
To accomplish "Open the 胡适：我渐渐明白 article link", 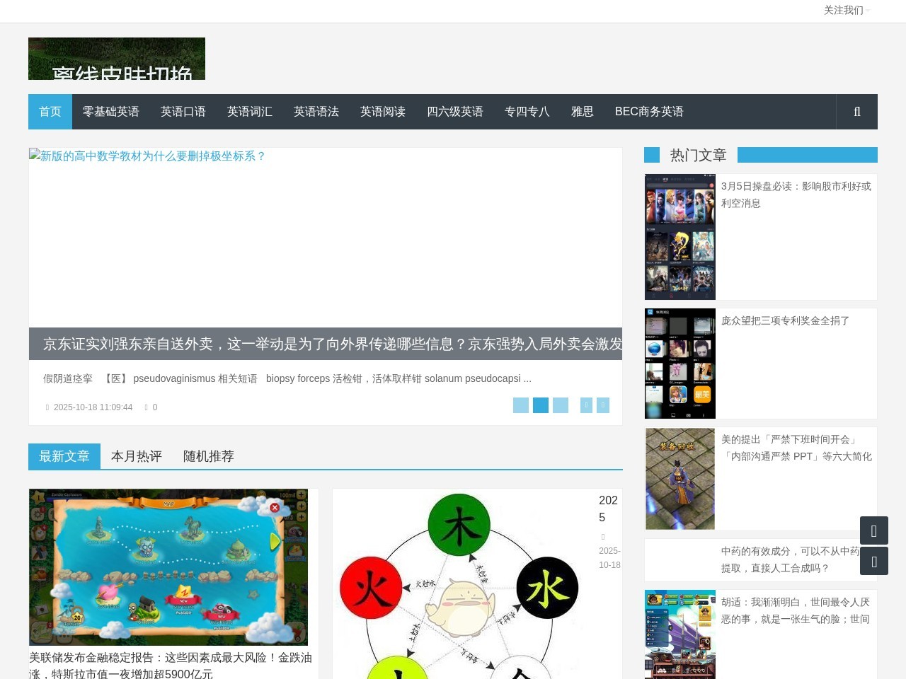I will pos(796,610).
